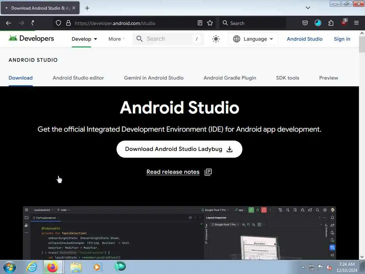
Task: Open Firefox from the taskbar
Action: 53,267
